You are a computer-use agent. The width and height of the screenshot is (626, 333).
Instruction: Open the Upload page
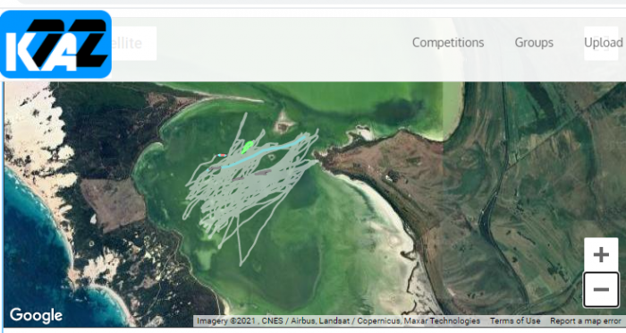tap(604, 42)
